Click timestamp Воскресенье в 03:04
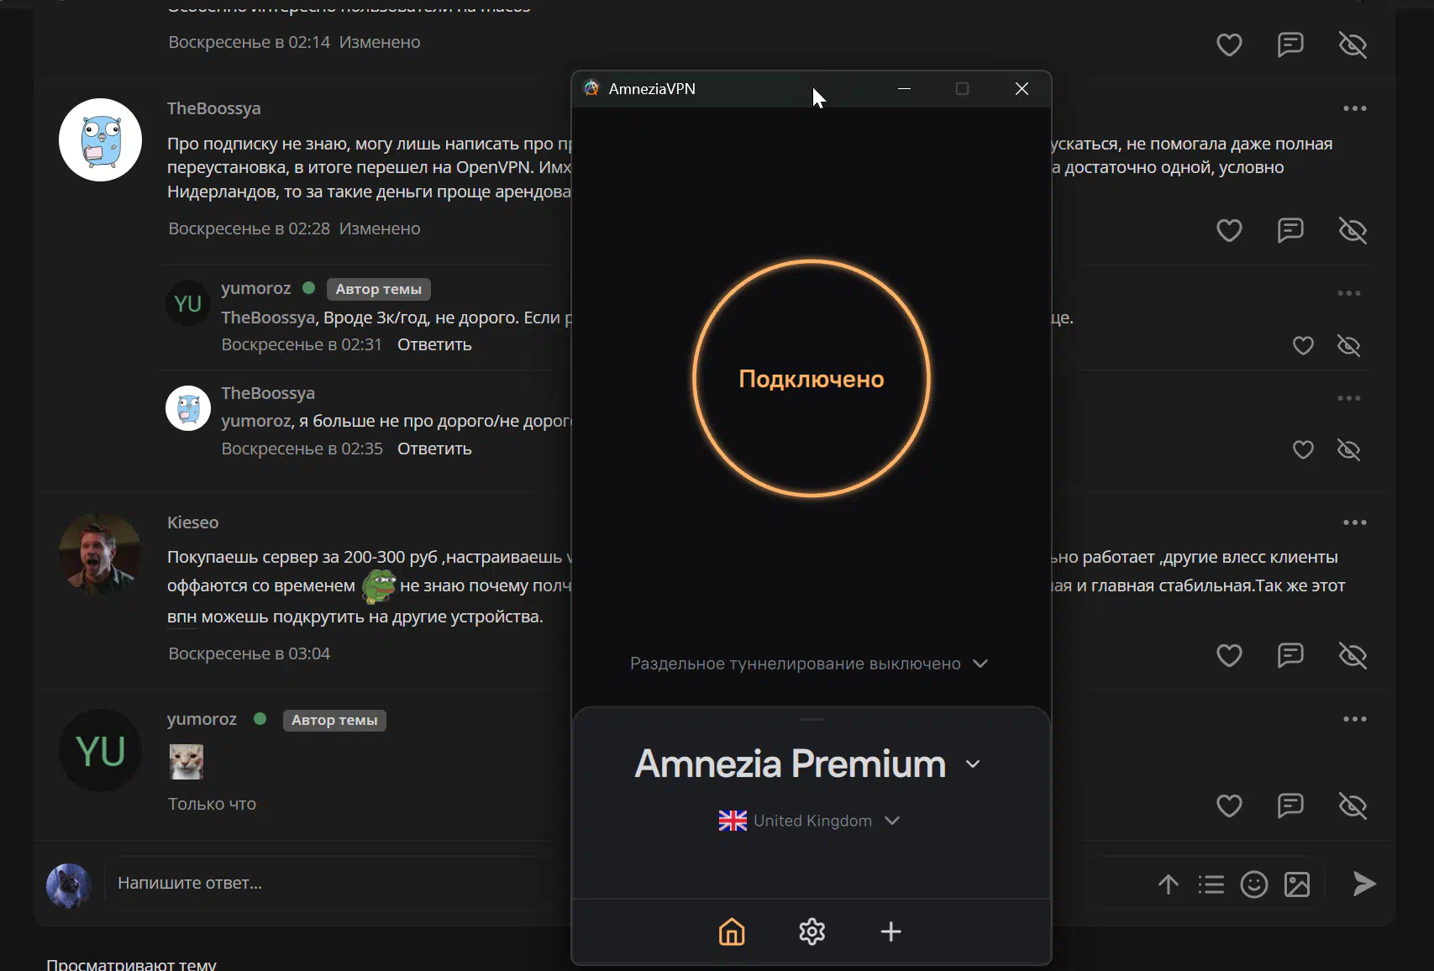The height and width of the screenshot is (971, 1434). tap(250, 653)
